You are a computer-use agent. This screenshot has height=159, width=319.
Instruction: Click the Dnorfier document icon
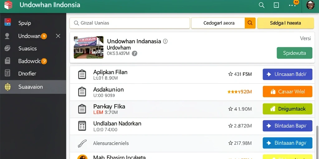pos(7,73)
